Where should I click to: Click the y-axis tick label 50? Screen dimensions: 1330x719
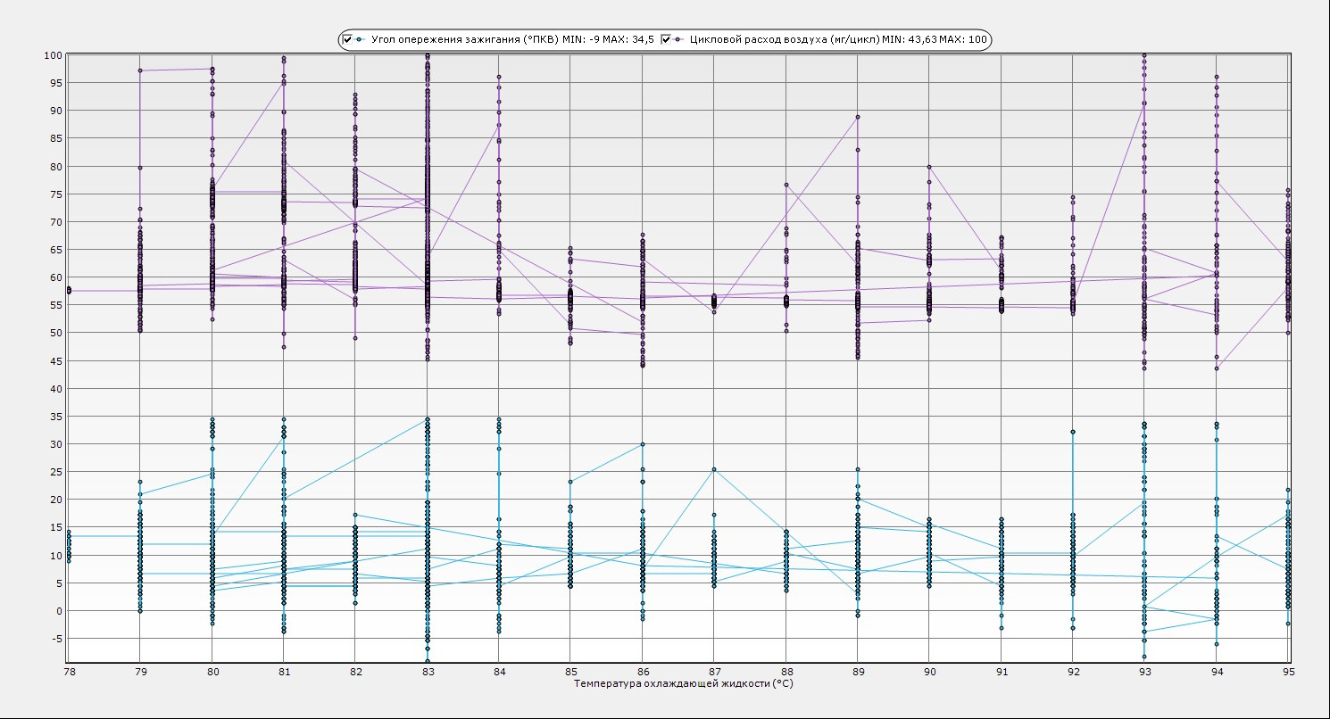coord(54,333)
